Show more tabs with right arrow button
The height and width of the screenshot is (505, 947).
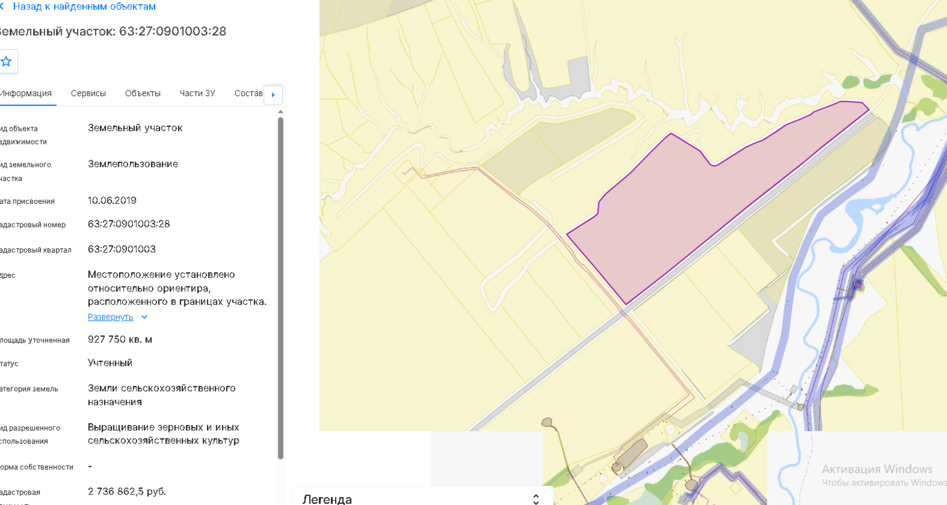(273, 95)
